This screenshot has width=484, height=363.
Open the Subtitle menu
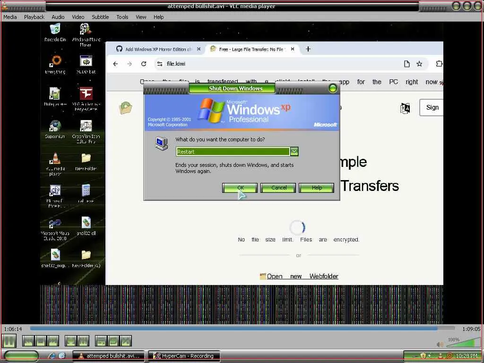point(100,17)
